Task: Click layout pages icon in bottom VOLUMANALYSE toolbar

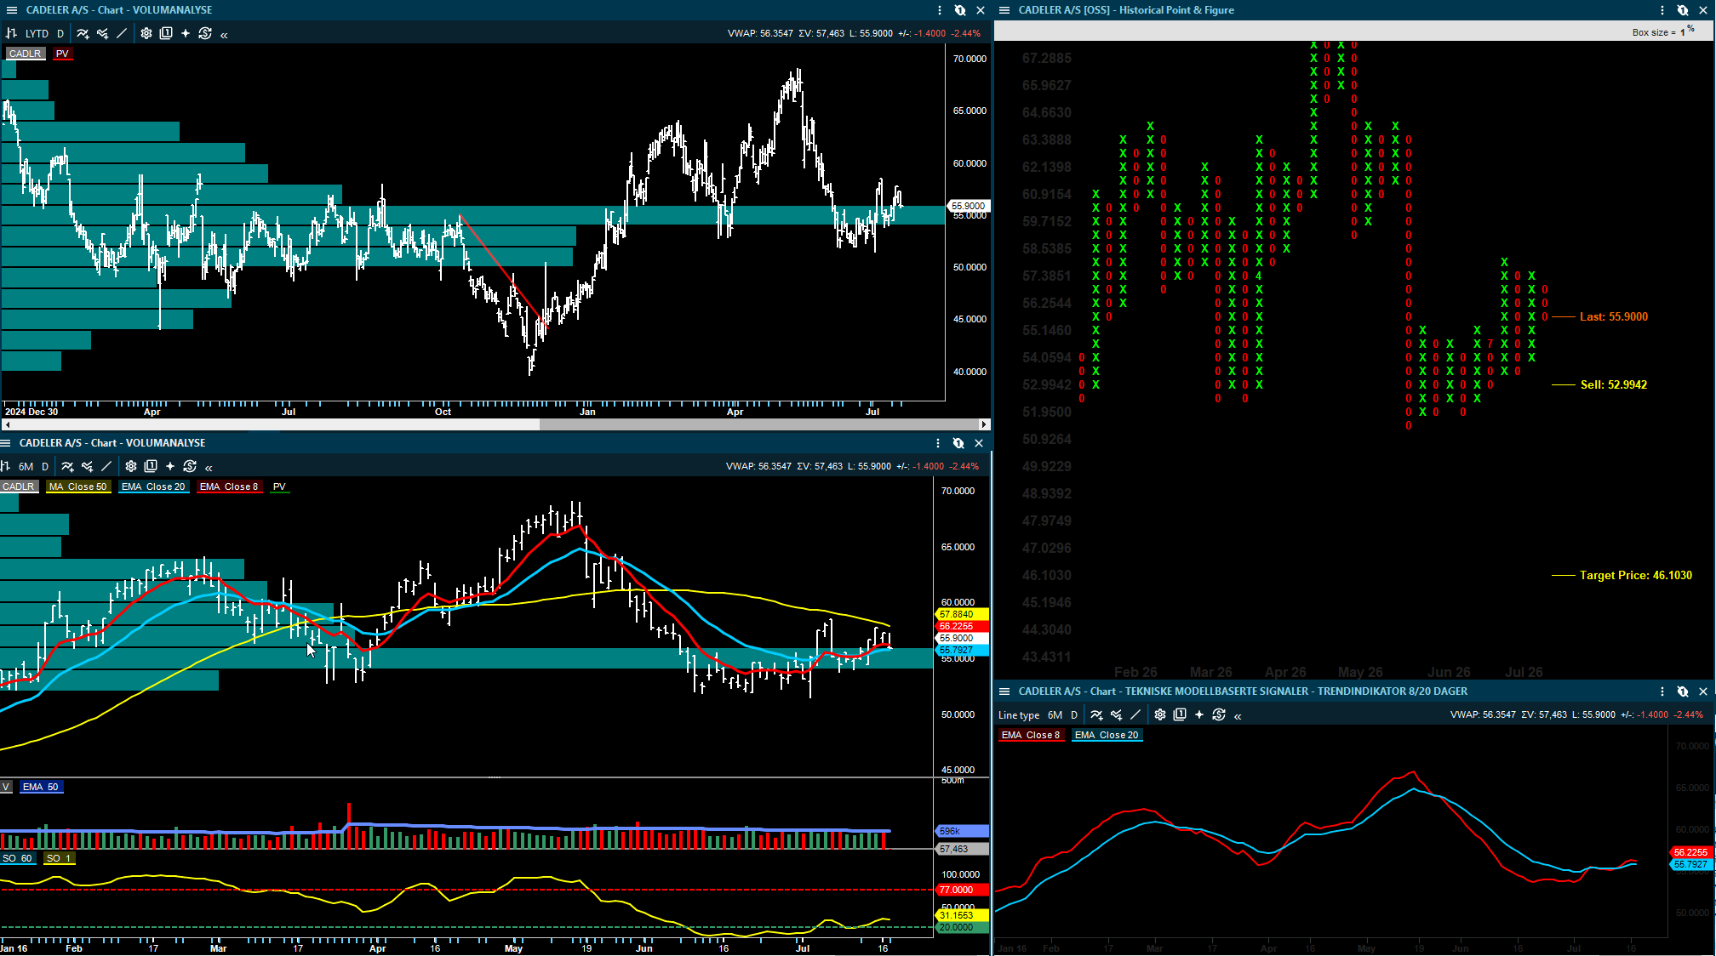Action: click(x=151, y=466)
